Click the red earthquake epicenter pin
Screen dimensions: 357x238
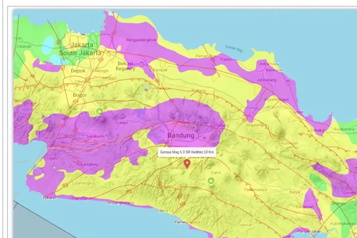point(187,164)
